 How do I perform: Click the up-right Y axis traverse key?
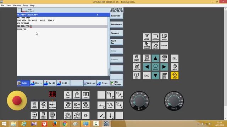pos(119,95)
